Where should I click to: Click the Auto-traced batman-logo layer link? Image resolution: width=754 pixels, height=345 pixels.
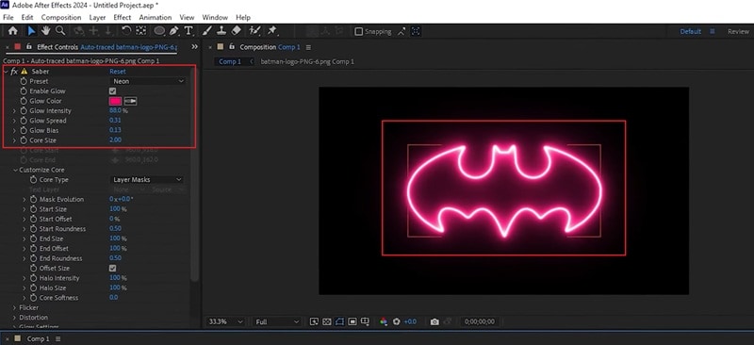click(129, 47)
